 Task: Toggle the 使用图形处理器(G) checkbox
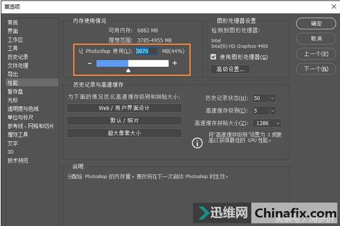click(214, 57)
